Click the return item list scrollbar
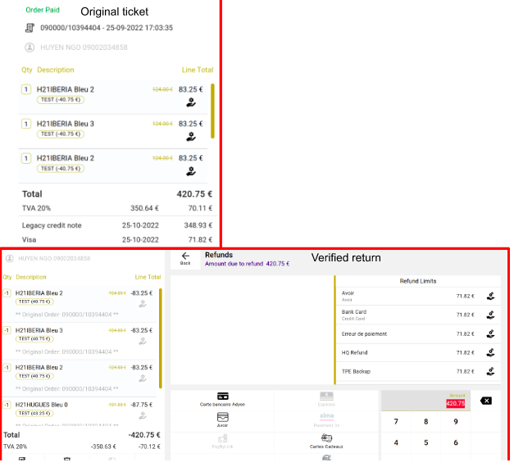Image resolution: width=514 pixels, height=467 pixels. point(161,338)
